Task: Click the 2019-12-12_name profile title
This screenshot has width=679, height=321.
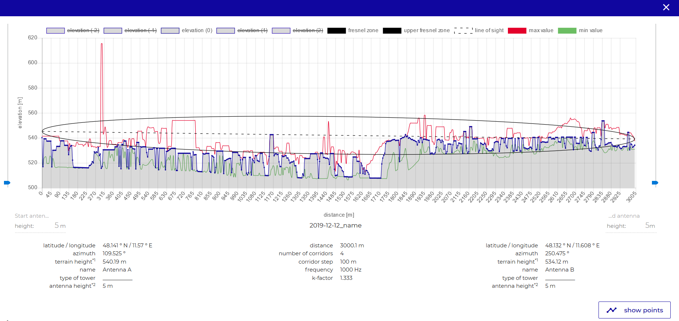Action: [335, 225]
